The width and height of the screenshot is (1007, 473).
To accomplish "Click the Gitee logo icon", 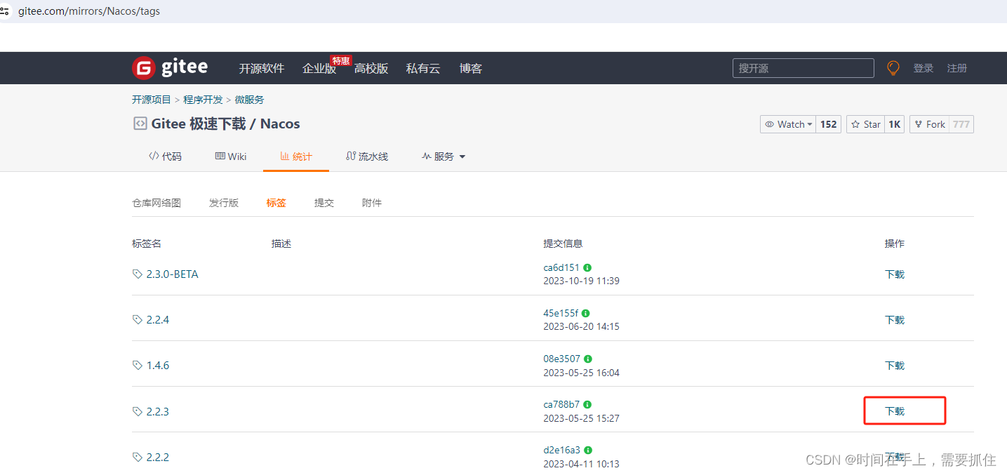I will [143, 68].
